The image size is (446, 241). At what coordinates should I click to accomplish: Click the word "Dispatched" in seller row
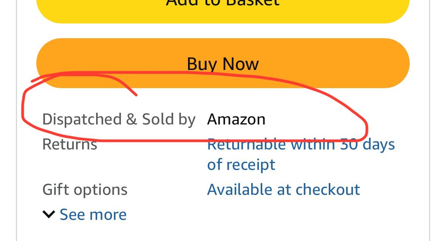(x=82, y=119)
